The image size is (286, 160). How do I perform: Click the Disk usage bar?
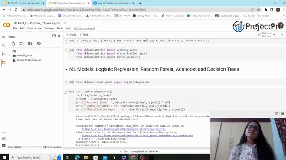[28, 147]
